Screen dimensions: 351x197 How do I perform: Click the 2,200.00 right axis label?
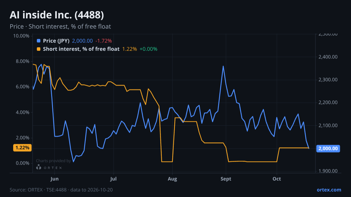[x=328, y=103]
